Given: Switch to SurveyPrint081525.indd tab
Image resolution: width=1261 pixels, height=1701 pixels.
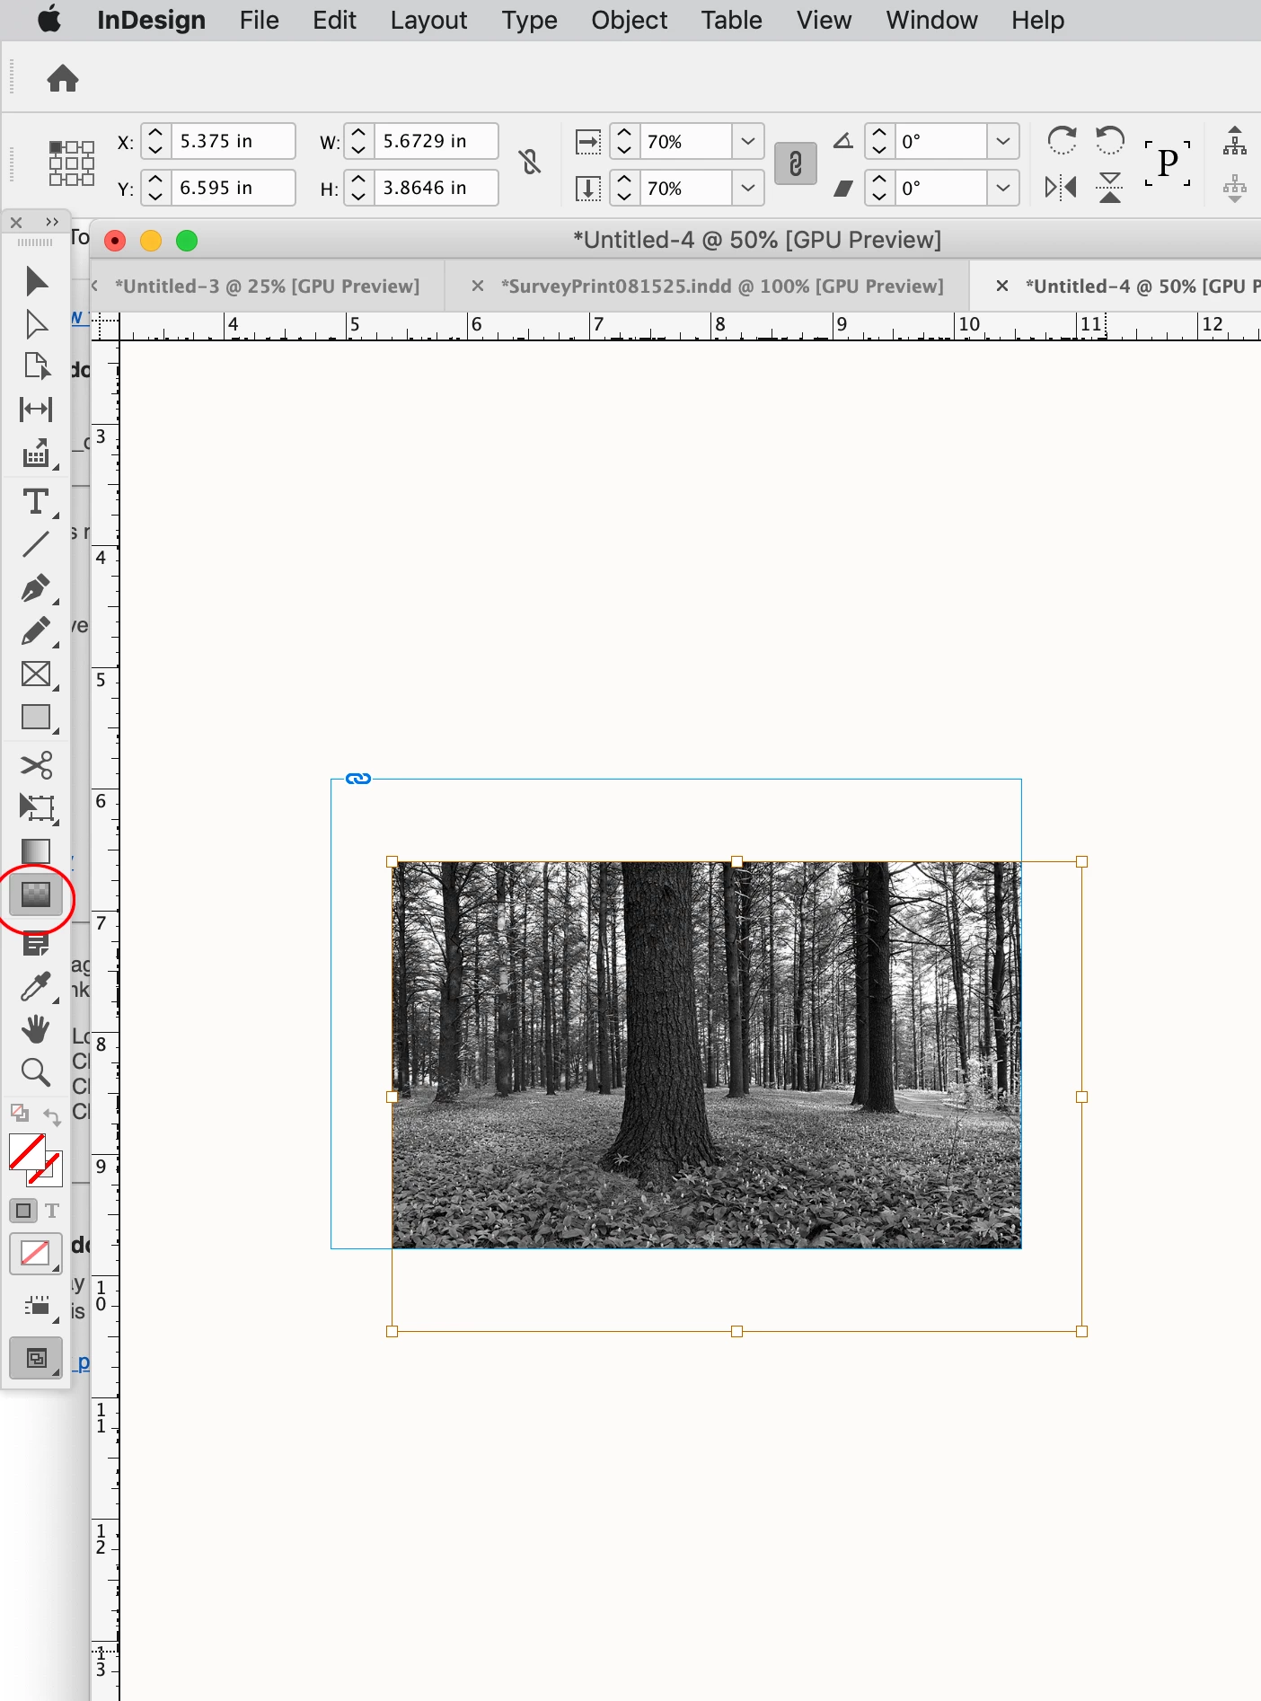Looking at the screenshot, I should 722,286.
